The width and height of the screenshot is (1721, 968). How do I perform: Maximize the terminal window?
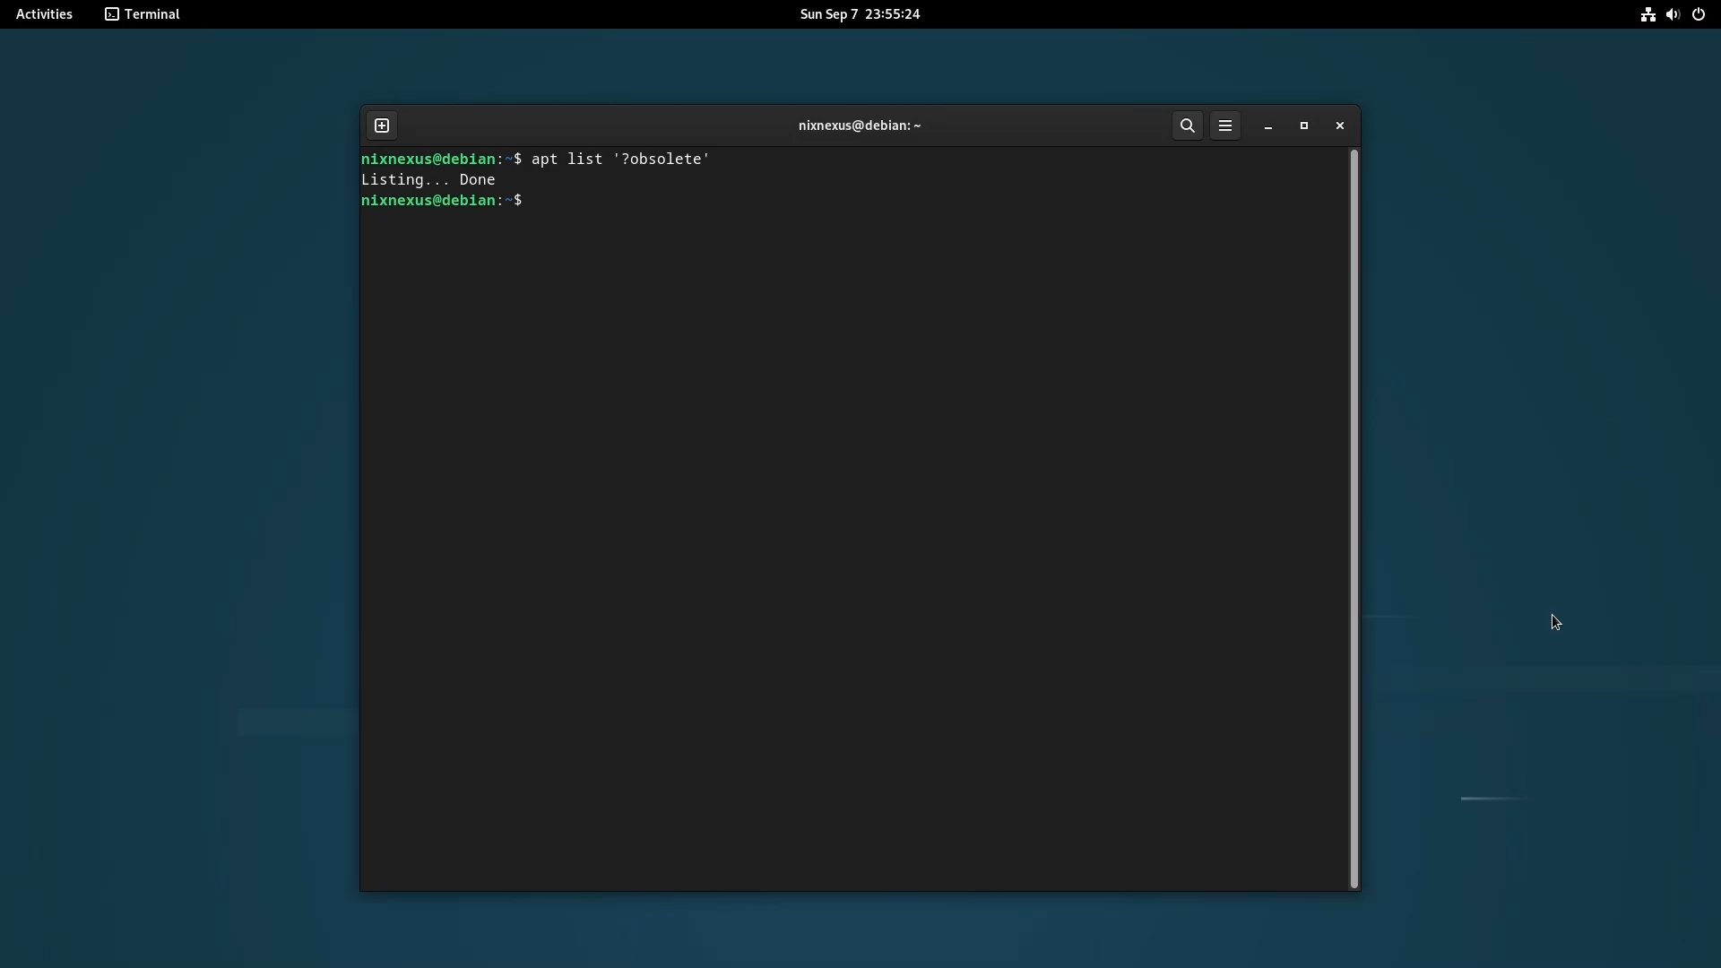click(1304, 125)
